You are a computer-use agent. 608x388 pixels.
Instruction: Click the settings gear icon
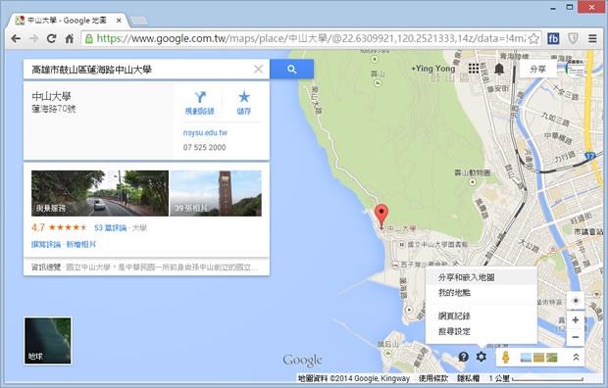click(x=481, y=357)
